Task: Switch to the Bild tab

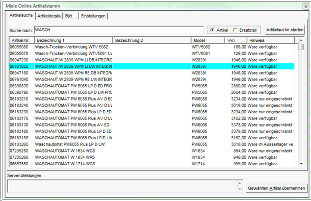Action: pos(68,16)
